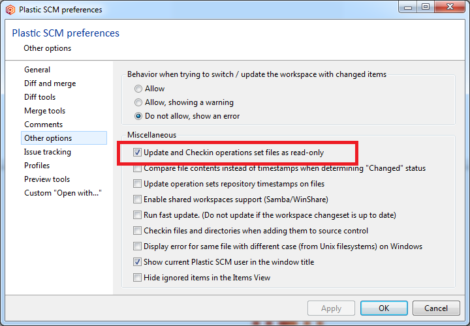
Task: Enable Checkin files and directories when adding
Action: pos(137,231)
